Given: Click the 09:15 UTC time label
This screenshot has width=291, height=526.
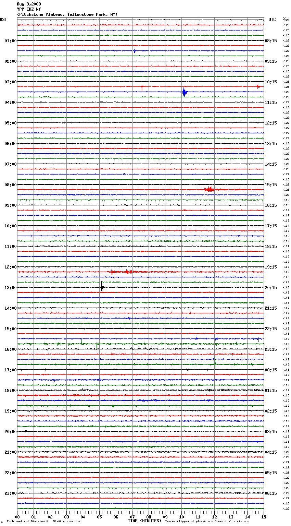Looking at the screenshot, I should coord(271,61).
